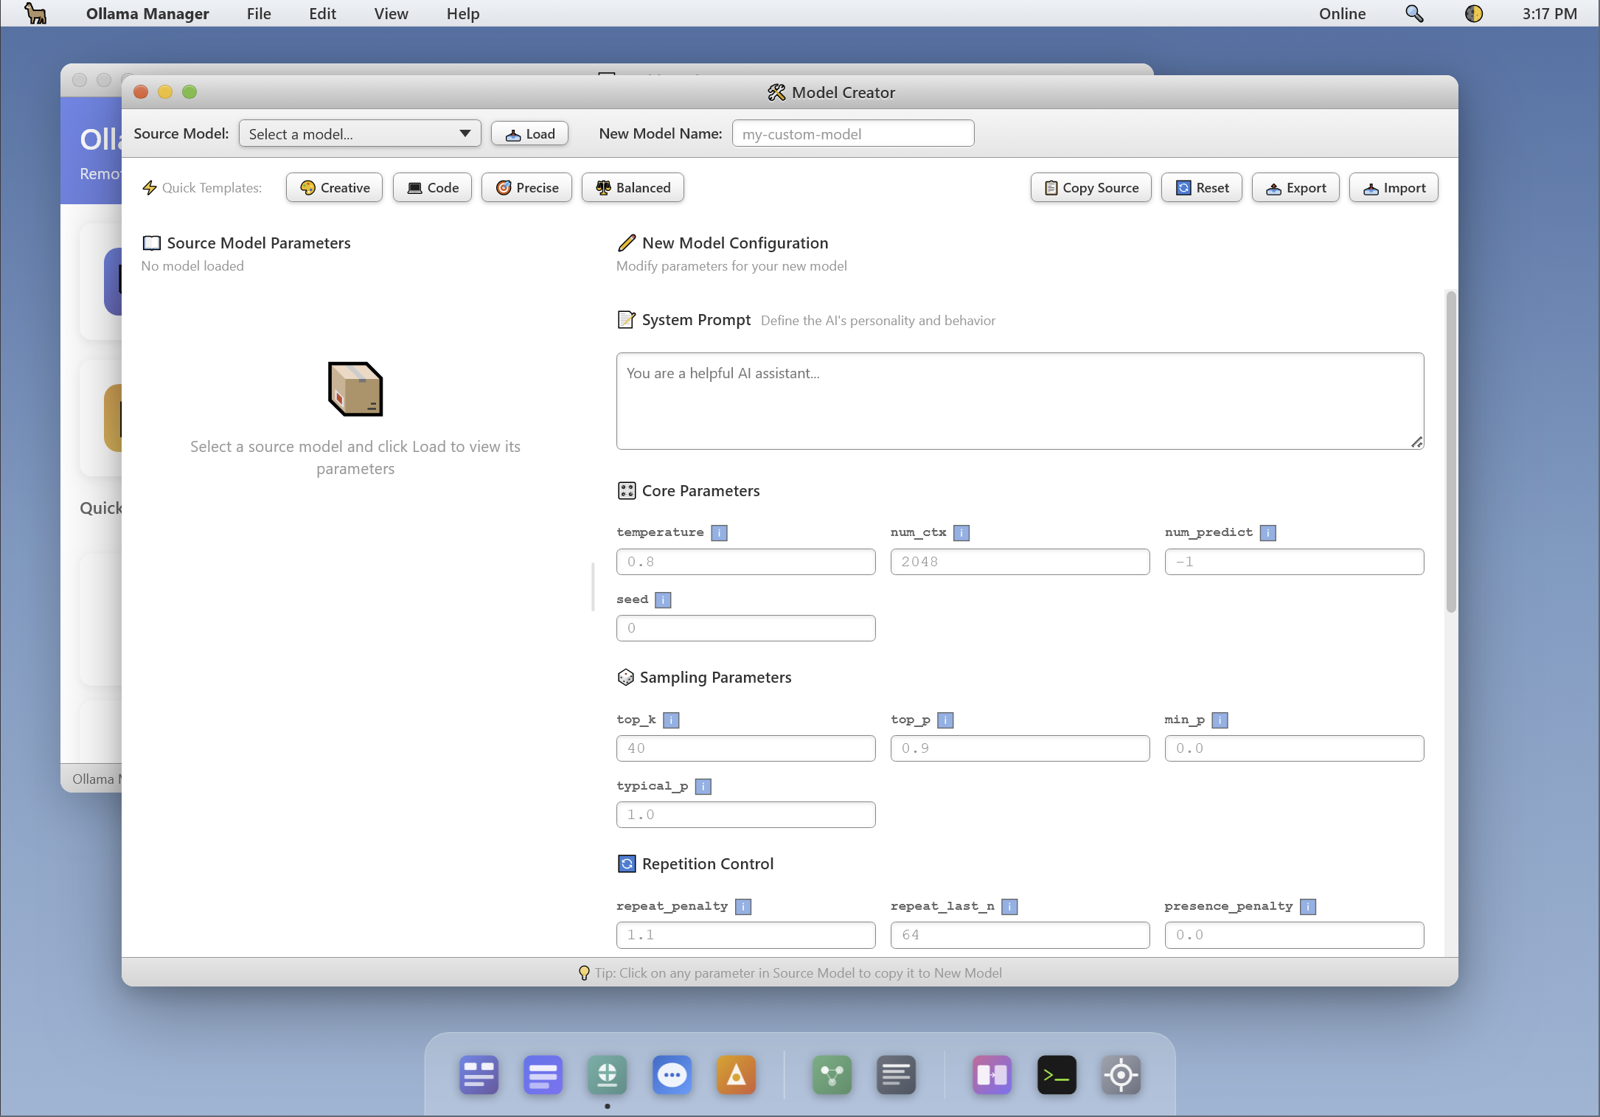Click the configuration panel vertical scrollbar
Image resolution: width=1600 pixels, height=1117 pixels.
pyautogui.click(x=1450, y=451)
